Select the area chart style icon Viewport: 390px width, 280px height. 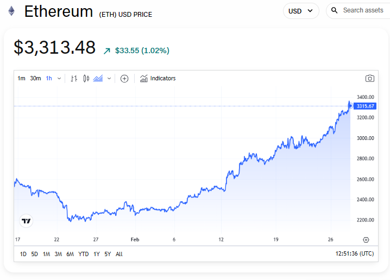pyautogui.click(x=98, y=79)
